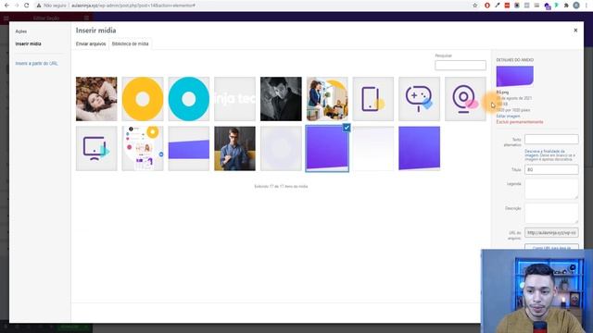593x333 pixels.
Task: Open the red Opera-style extension icon
Action: click(x=487, y=6)
